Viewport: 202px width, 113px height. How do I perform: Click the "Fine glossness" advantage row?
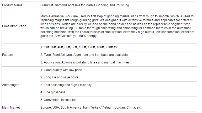(x=53, y=92)
